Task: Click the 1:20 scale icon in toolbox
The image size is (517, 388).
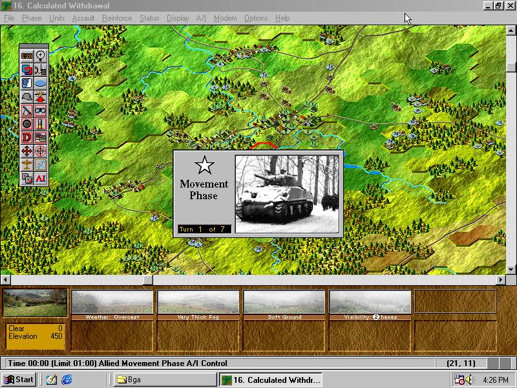Action: pos(26,56)
